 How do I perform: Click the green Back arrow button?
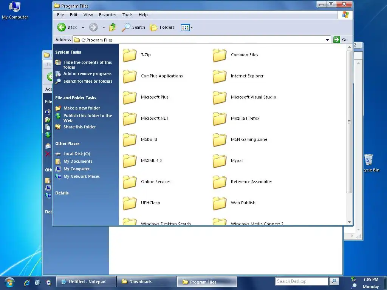click(62, 27)
